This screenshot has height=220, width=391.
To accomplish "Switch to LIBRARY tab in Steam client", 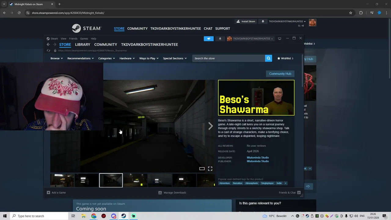I will click(x=82, y=45).
